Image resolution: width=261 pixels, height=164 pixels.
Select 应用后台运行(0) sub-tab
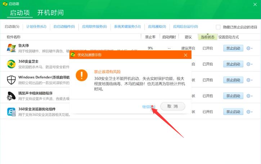click(x=185, y=27)
